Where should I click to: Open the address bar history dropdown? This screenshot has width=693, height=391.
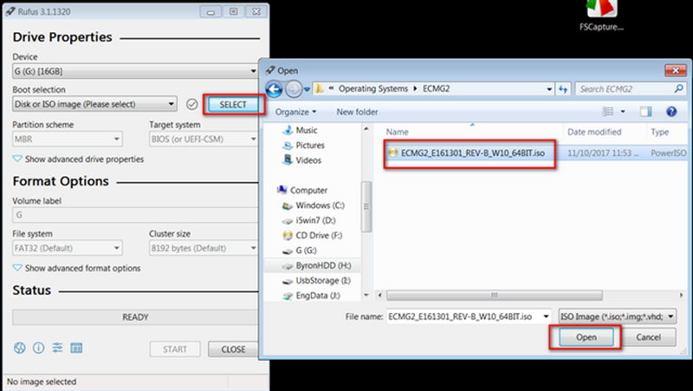point(549,89)
